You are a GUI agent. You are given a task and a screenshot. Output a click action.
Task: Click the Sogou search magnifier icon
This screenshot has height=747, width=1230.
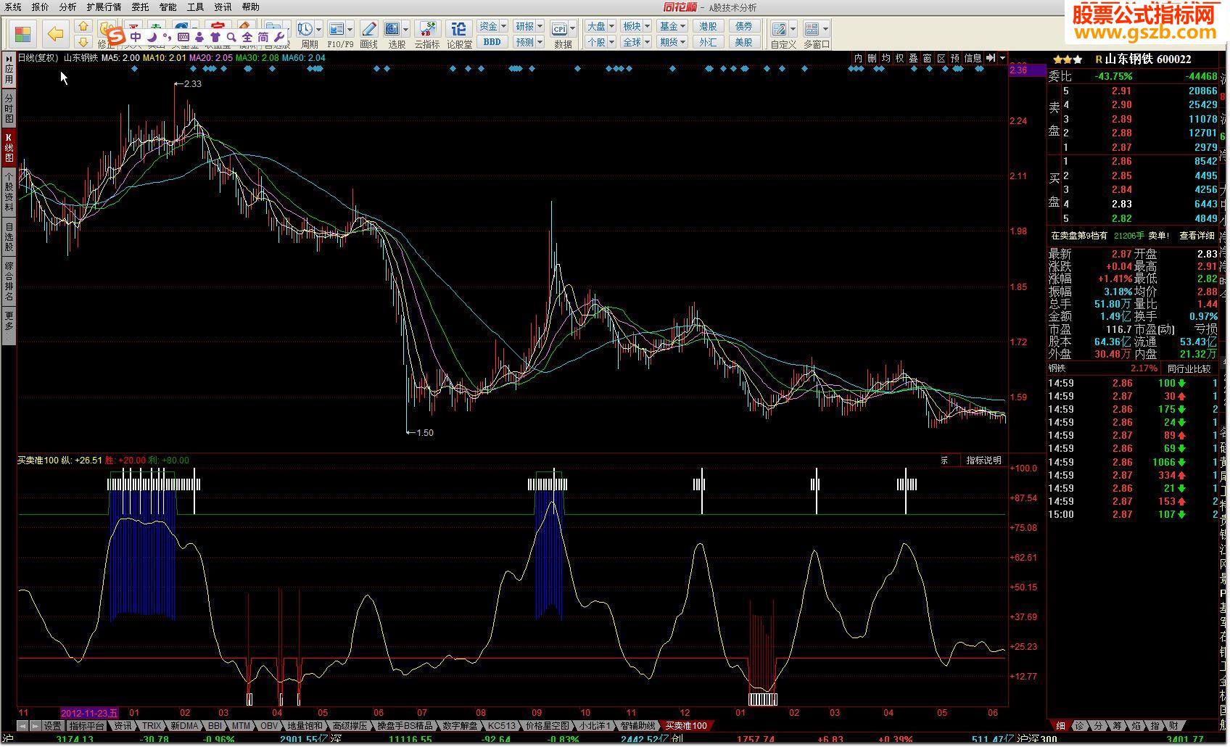tap(231, 36)
